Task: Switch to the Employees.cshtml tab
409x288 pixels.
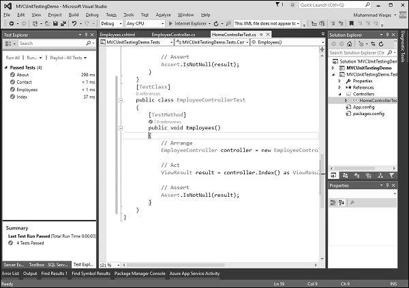Action: tap(117, 35)
